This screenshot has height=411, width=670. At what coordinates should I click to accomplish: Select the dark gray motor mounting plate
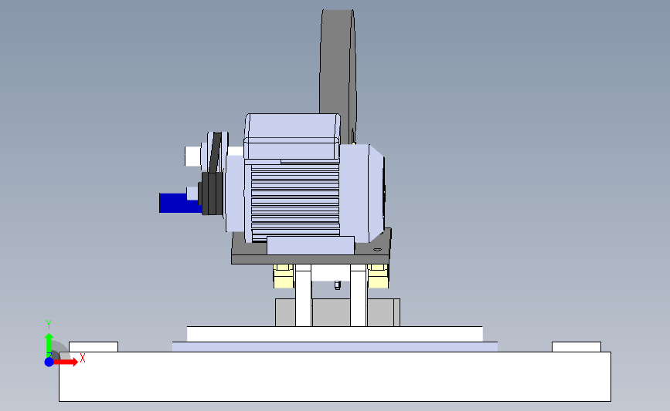[x=311, y=258]
